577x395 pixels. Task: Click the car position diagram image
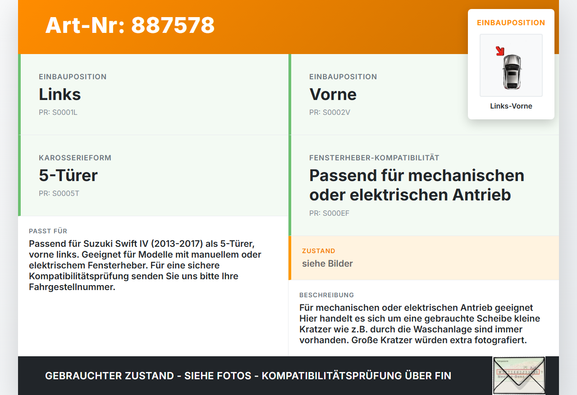pos(511,65)
